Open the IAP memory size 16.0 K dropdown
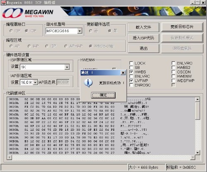The width and height of the screenshot is (207, 172). click(35, 82)
